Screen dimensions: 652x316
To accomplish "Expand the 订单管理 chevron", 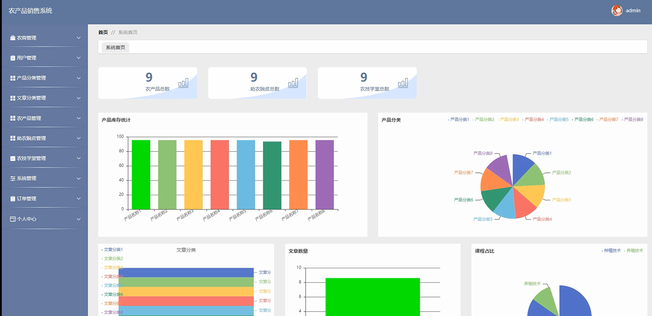I will (x=79, y=199).
